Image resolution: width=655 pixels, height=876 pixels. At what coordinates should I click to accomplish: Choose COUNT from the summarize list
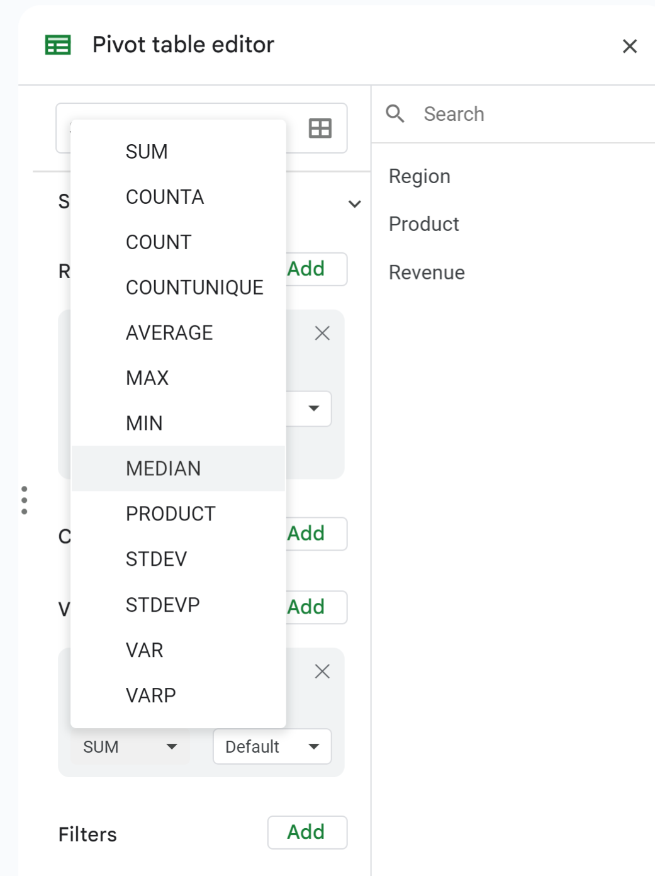click(x=178, y=242)
